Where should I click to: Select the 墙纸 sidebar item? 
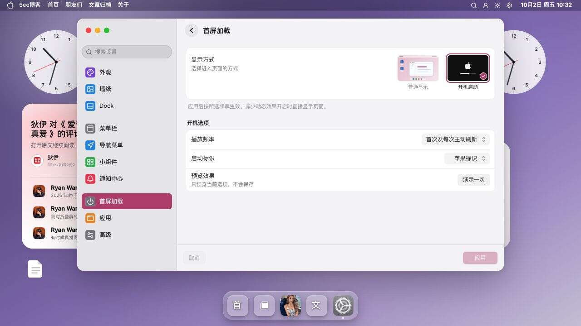coord(127,89)
